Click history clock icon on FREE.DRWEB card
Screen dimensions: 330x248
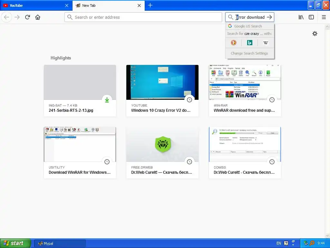click(189, 162)
